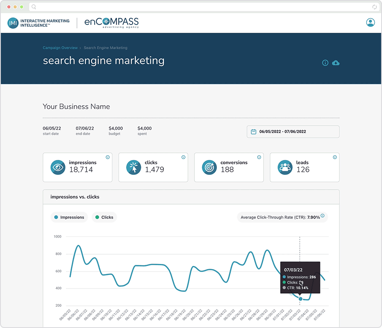382x328 pixels.
Task: Click the 07/03/22 chart data point
Action: point(300,299)
